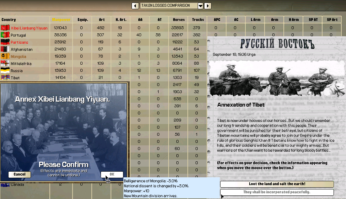Viewport: 346px width, 199px height.
Task: Choose 'Loot the land and salt the earth!'
Action: (x=277, y=184)
